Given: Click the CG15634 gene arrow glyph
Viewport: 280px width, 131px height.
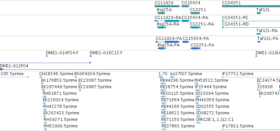Looking at the screenshot, I should pos(186,6).
